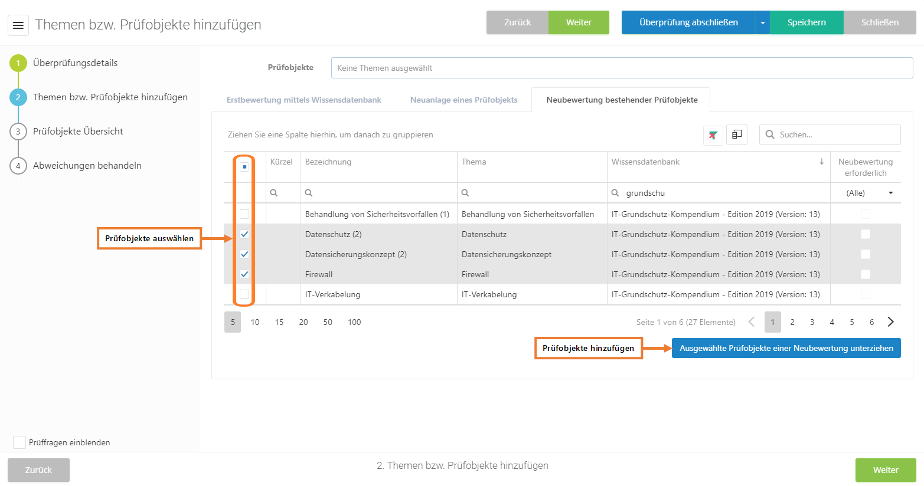Image resolution: width=924 pixels, height=486 pixels.
Task: Go to next page arrow
Action: pos(890,322)
